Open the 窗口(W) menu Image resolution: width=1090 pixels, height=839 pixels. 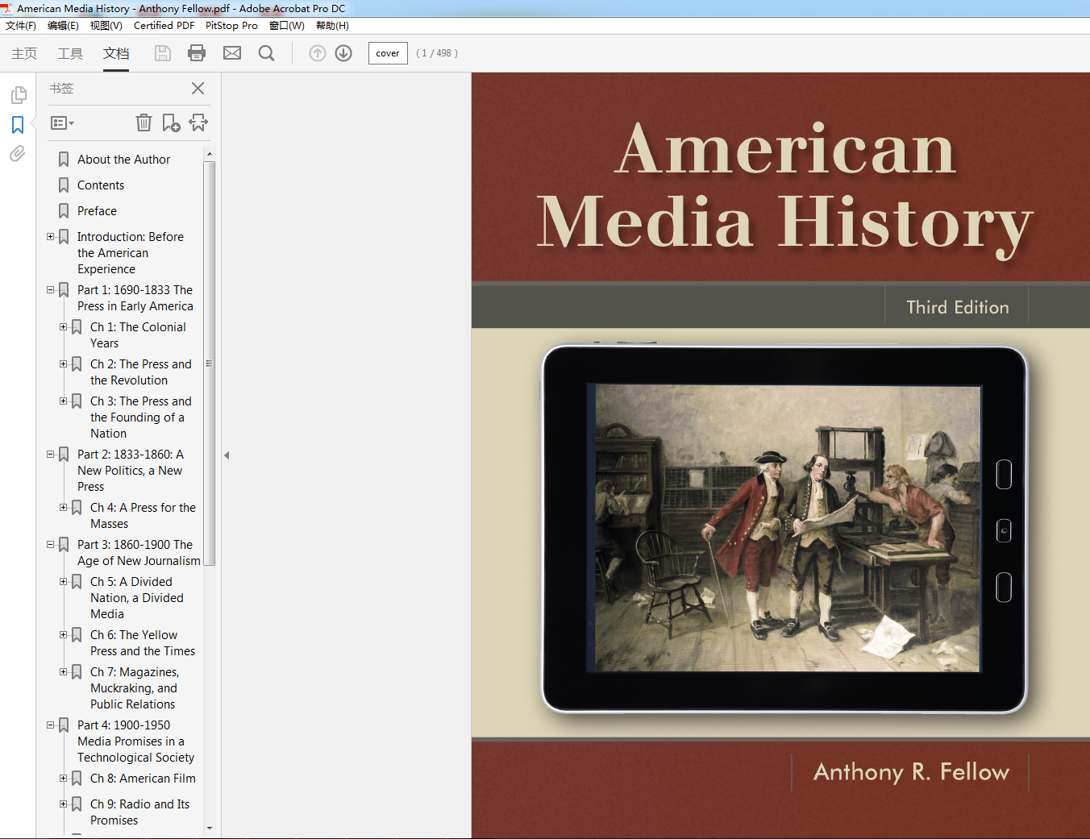pyautogui.click(x=287, y=26)
